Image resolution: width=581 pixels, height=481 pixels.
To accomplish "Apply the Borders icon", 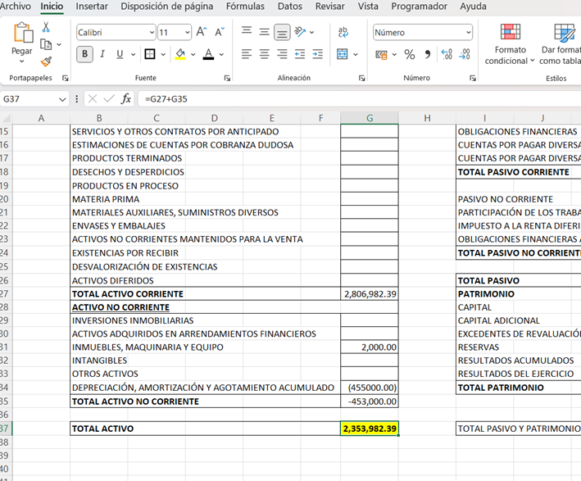I will pos(150,54).
